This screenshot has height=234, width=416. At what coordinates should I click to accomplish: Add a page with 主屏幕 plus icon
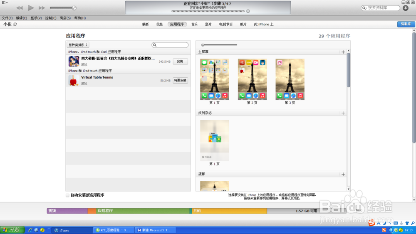pos(343,52)
